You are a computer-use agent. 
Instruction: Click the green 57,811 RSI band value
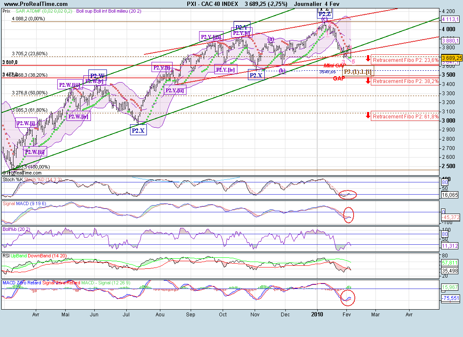450,262
